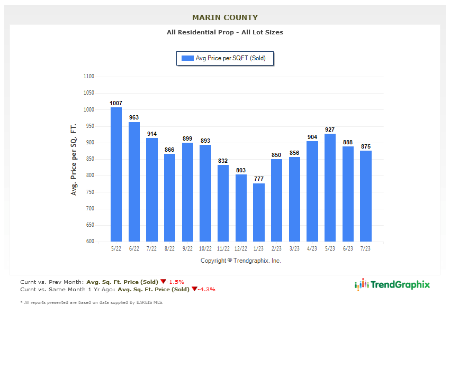This screenshot has height=370, width=450.
Task: Click the 12/22 bar labeled 803
Action: click(x=241, y=208)
